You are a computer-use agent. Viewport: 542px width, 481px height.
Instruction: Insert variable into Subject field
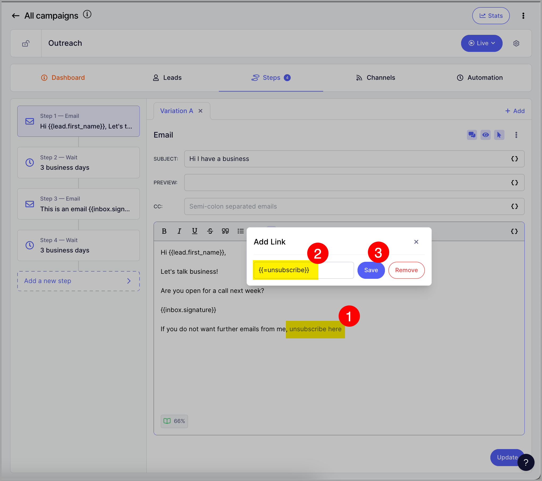point(515,159)
